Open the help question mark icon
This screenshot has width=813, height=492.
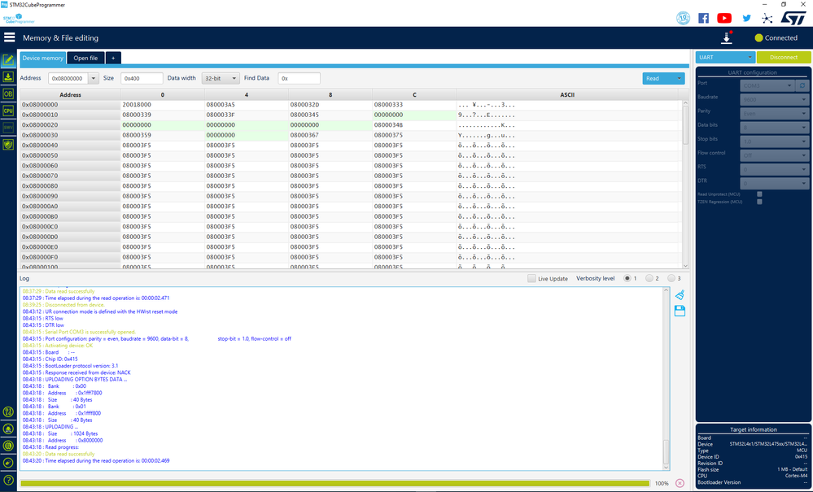pyautogui.click(x=8, y=480)
